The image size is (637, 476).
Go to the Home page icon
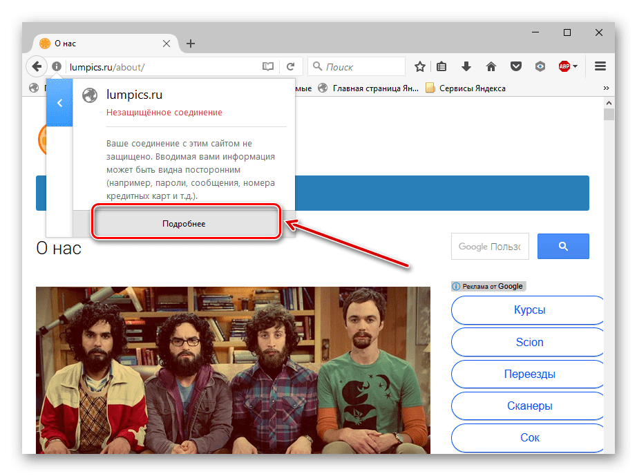[491, 66]
